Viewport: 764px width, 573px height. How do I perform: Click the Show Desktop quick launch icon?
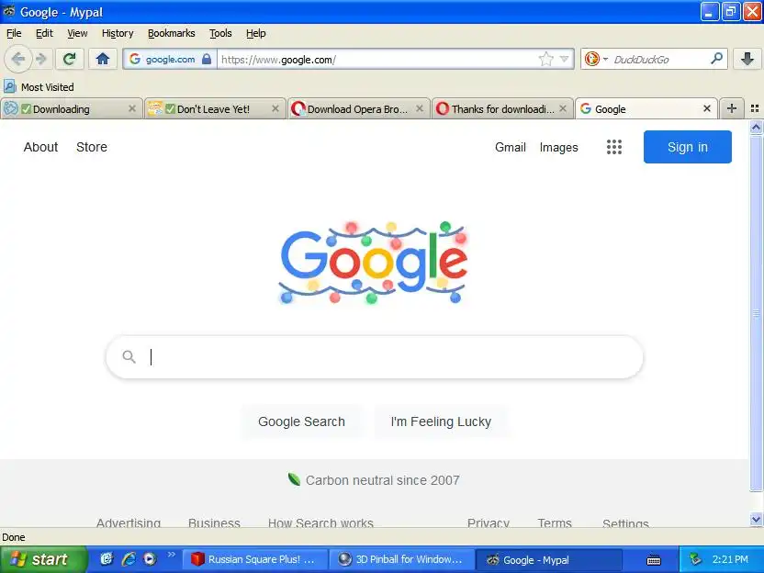tap(107, 559)
